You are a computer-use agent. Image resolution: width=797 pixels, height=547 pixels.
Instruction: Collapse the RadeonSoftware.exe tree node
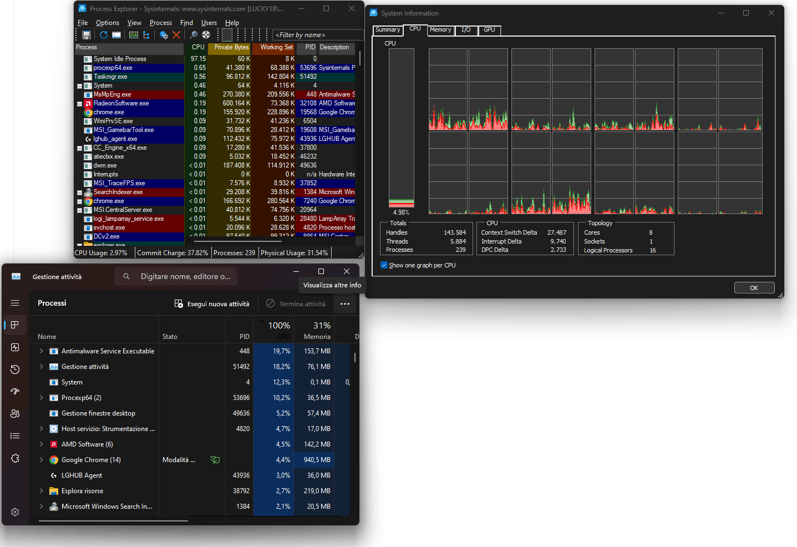point(79,104)
